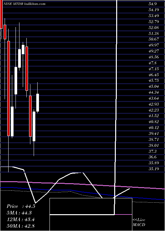The width and height of the screenshot is (165, 231).
Task: Click the 42.93 price axis label
Action: [x=154, y=104]
